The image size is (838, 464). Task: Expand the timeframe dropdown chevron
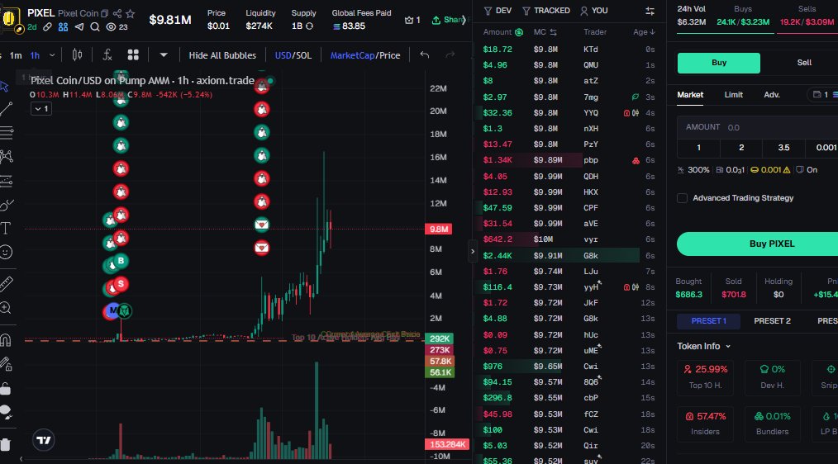click(x=52, y=55)
